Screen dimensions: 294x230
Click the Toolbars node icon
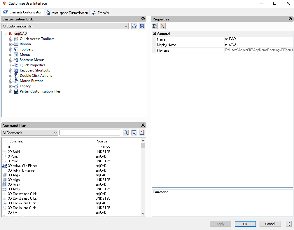[x=16, y=49]
